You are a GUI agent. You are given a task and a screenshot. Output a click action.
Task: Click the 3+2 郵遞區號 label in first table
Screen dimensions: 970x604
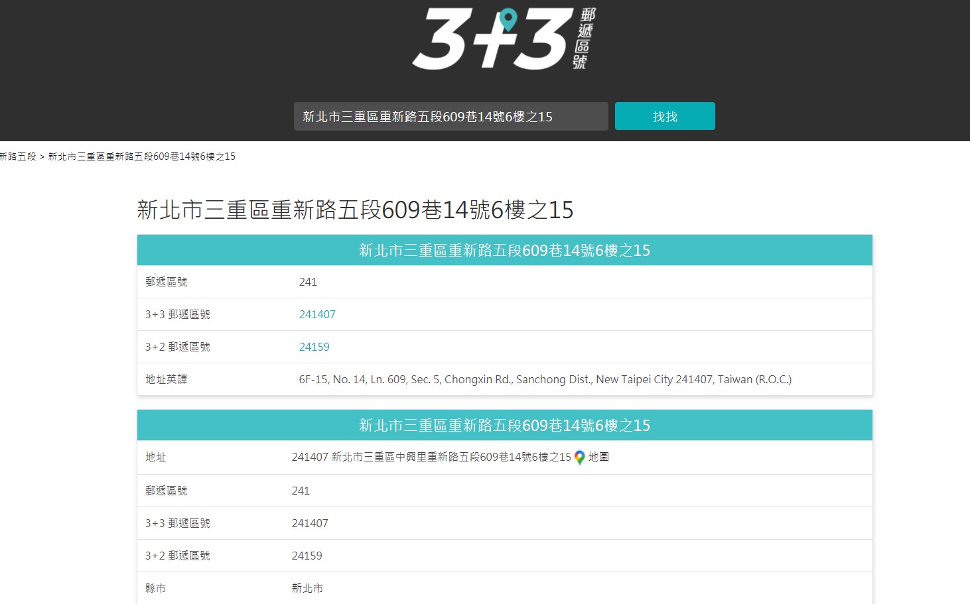pos(178,347)
